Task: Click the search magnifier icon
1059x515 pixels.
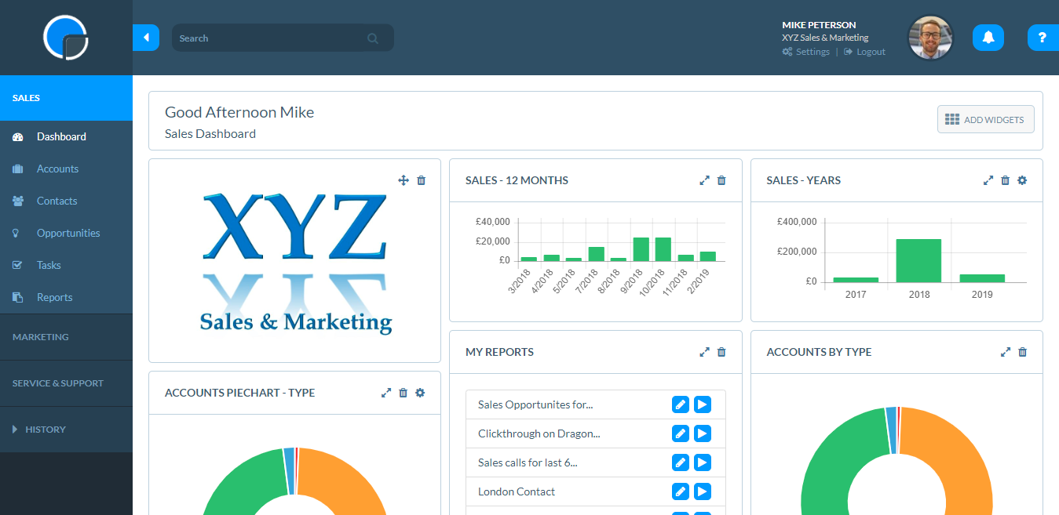Action: tap(372, 38)
